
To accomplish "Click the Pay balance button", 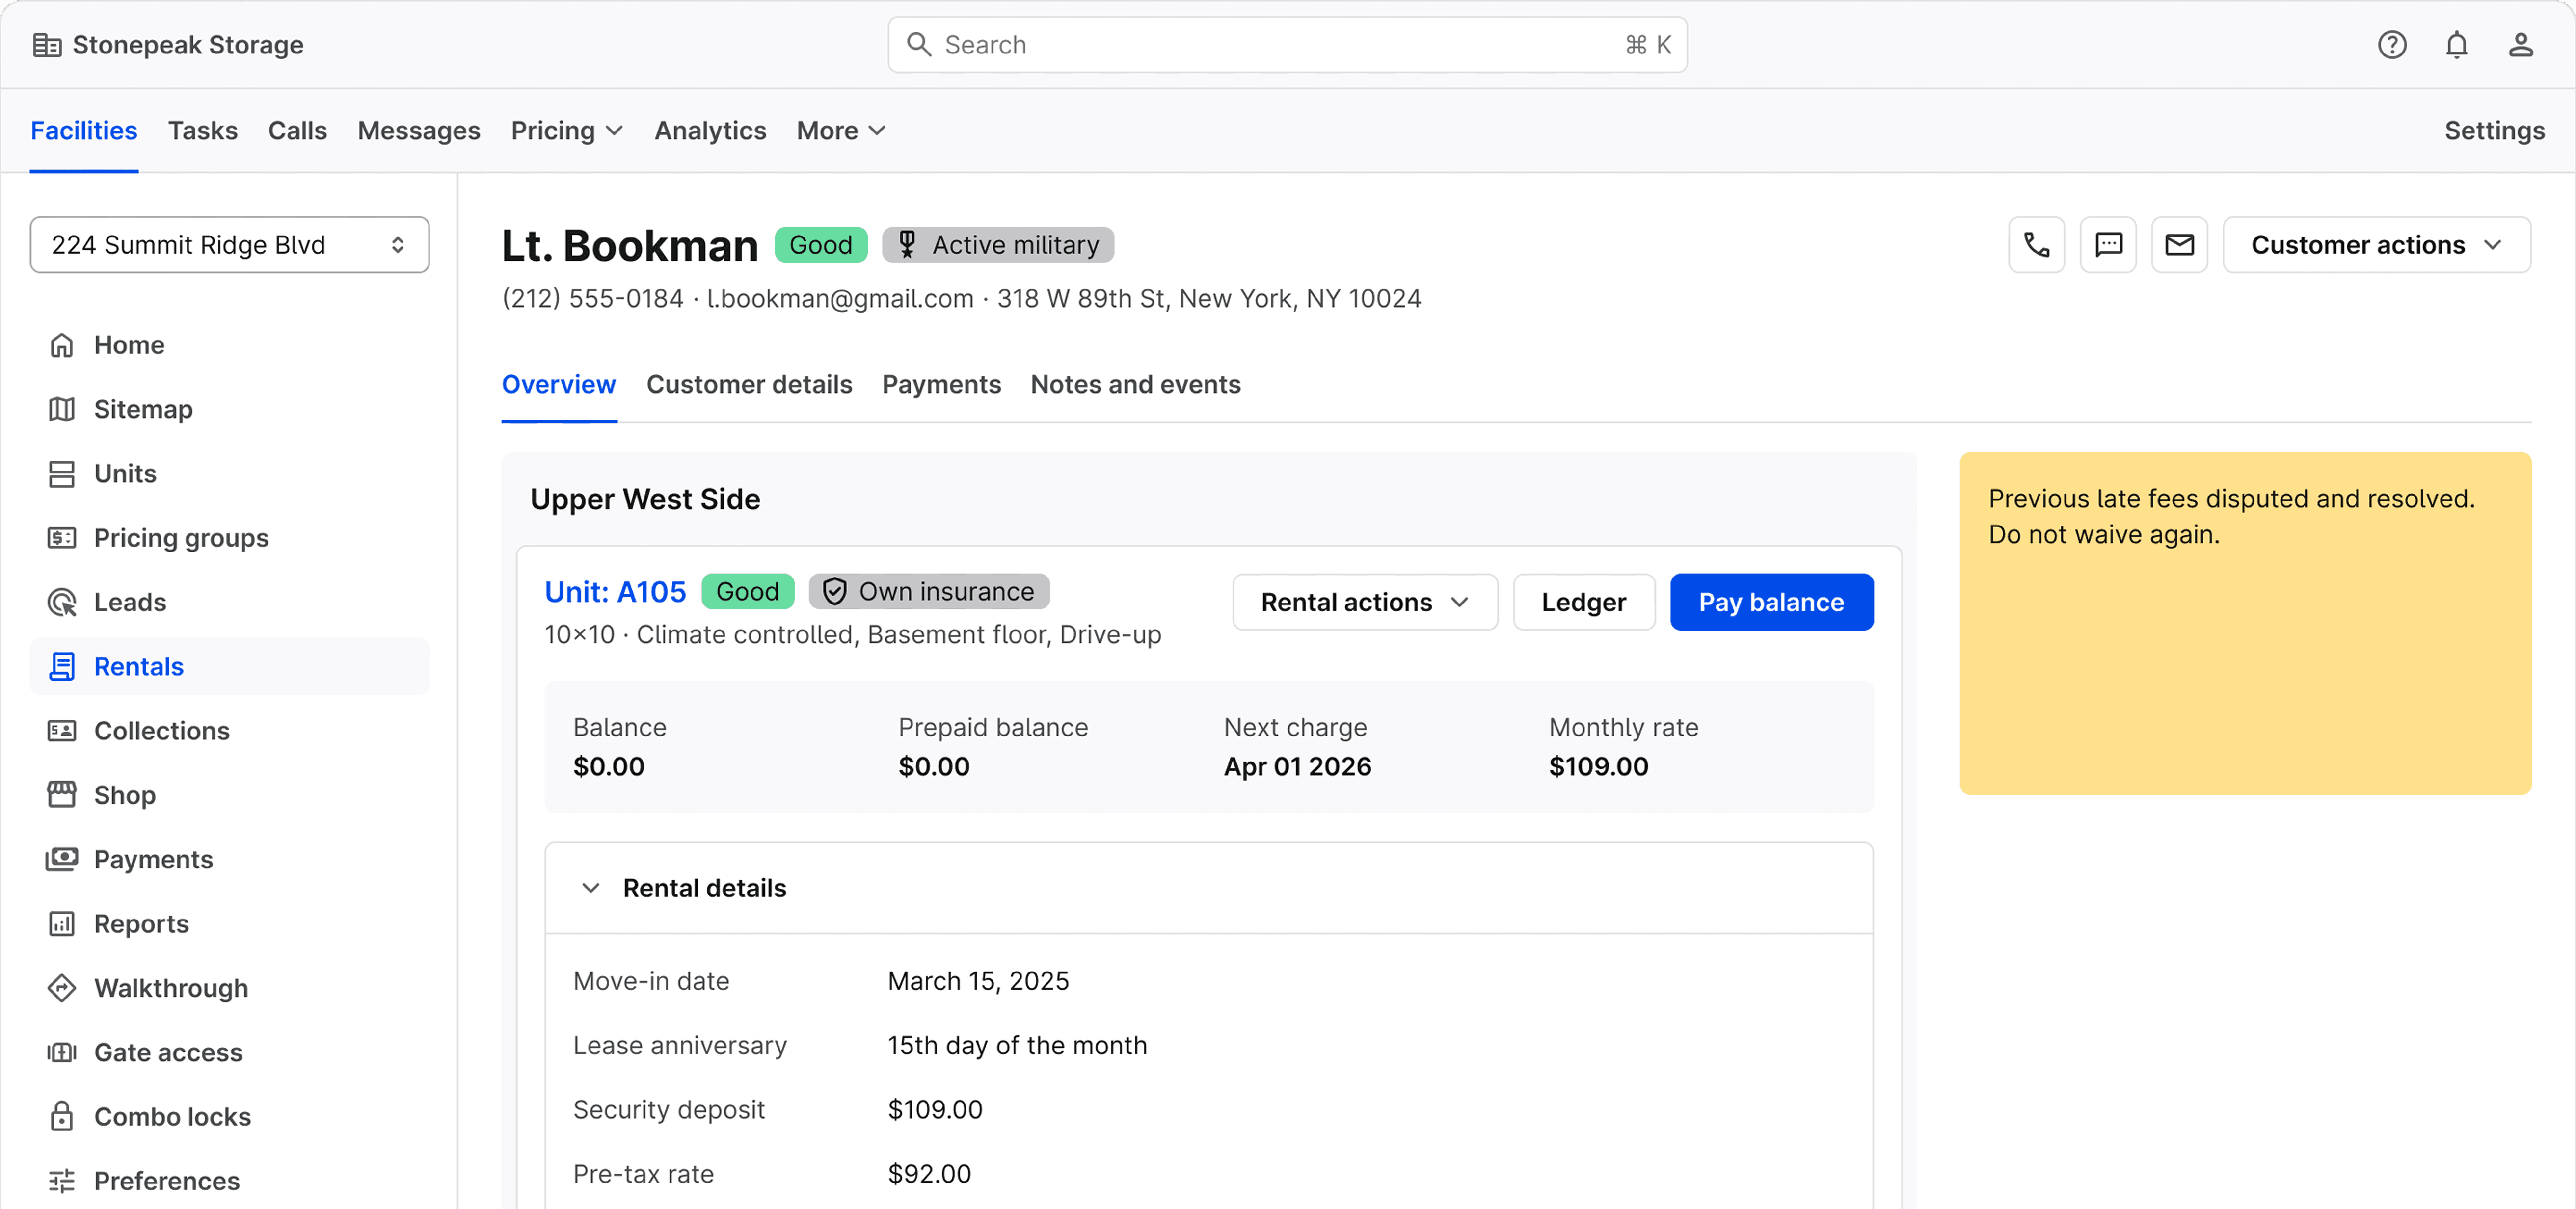I will pos(1770,602).
